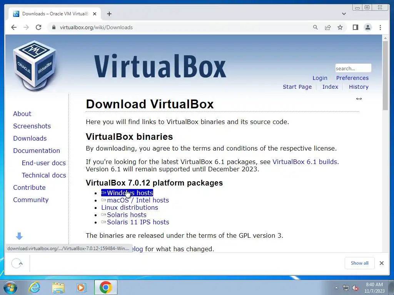
Task: Open Windows Media Player in taskbar
Action: [x=81, y=287]
